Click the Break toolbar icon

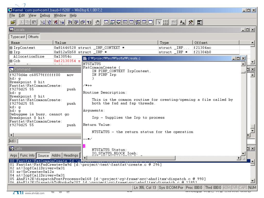[62, 22]
